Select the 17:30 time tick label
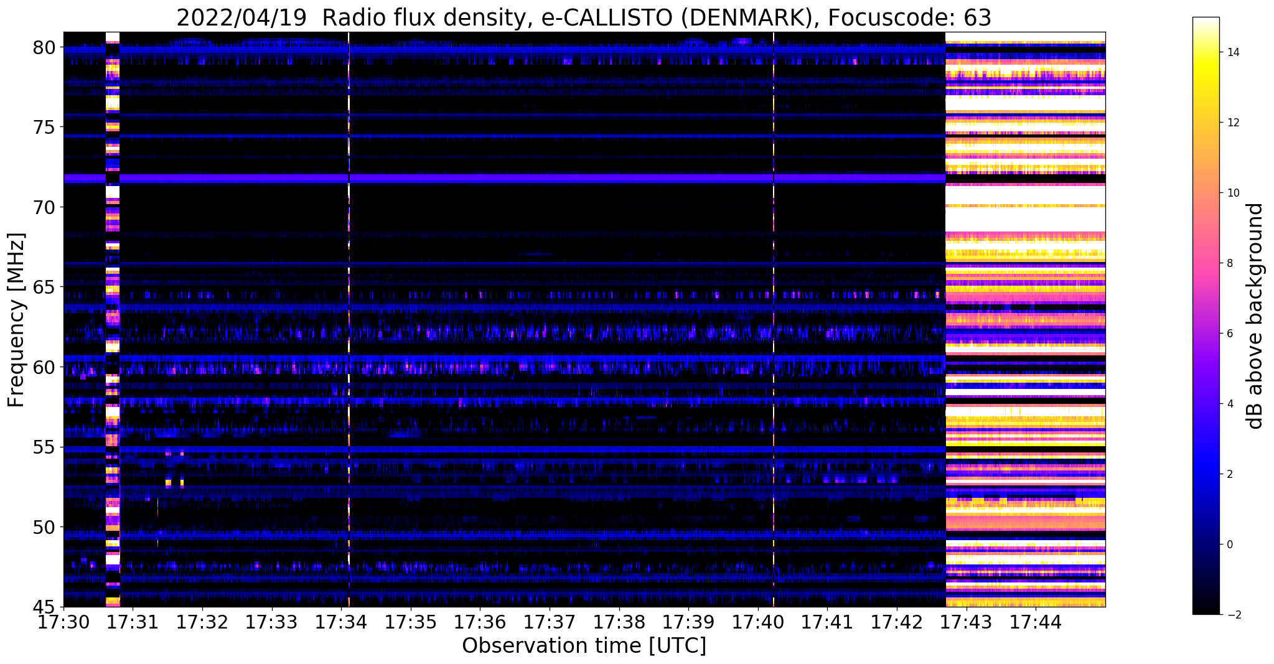Image resolution: width=1274 pixels, height=664 pixels. 63,622
